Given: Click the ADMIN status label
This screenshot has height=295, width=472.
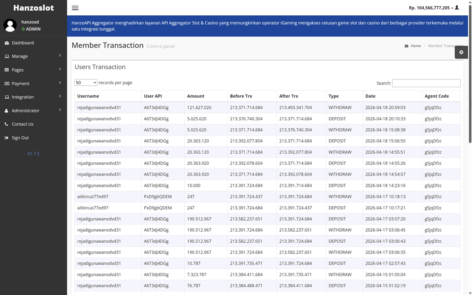Looking at the screenshot, I should point(33,29).
